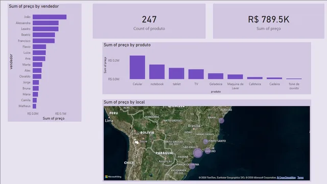Select the Maria bar
The width and height of the screenshot is (327, 184).
pyautogui.click(x=35, y=94)
